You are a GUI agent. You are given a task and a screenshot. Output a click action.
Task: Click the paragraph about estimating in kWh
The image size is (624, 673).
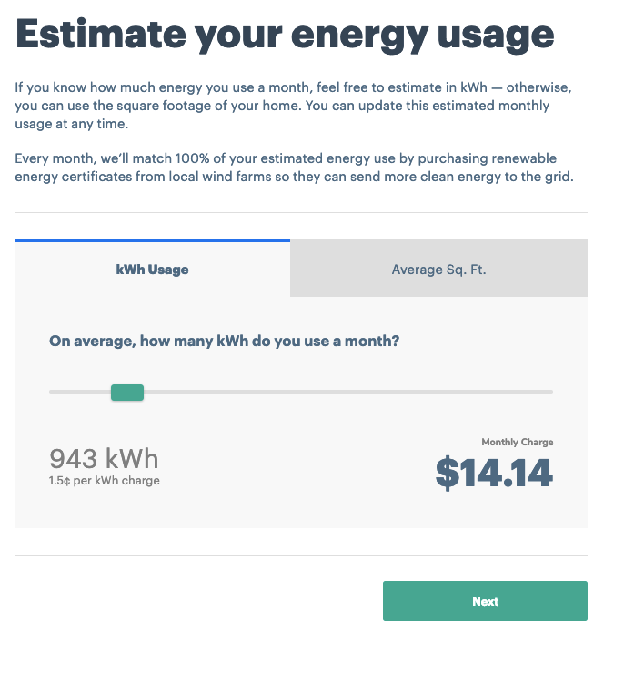[x=293, y=106]
